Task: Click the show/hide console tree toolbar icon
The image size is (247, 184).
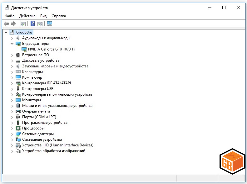Action: pos(23,24)
